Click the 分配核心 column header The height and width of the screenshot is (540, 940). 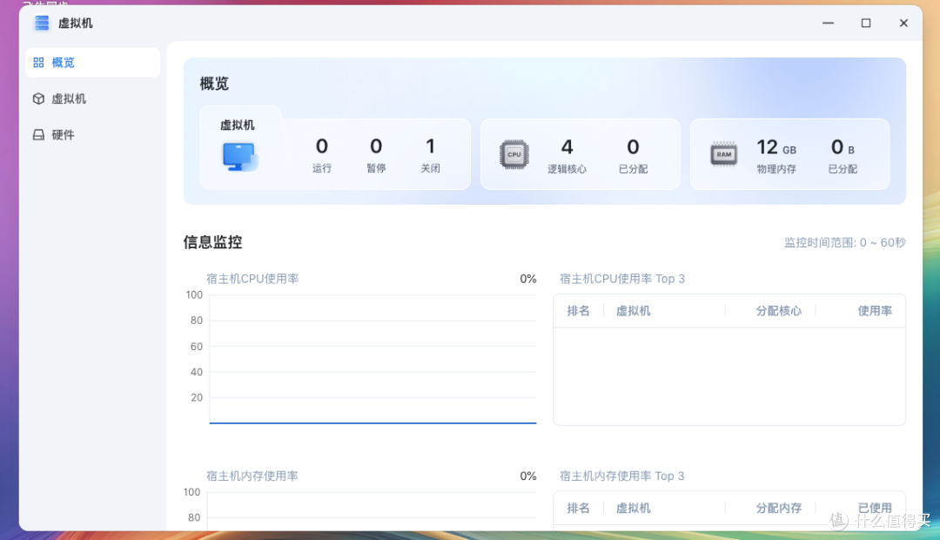click(778, 311)
